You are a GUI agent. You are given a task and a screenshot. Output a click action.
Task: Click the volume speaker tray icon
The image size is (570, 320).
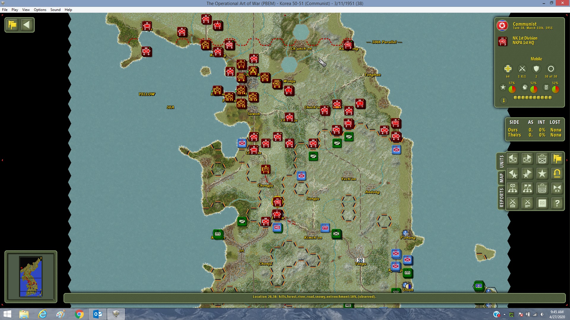pos(542,314)
